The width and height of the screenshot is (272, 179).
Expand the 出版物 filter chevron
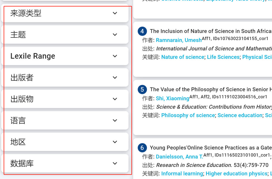pyautogui.click(x=115, y=99)
